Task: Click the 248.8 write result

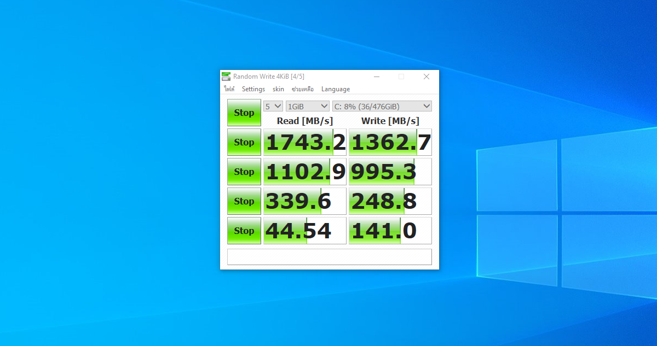Action: click(390, 201)
